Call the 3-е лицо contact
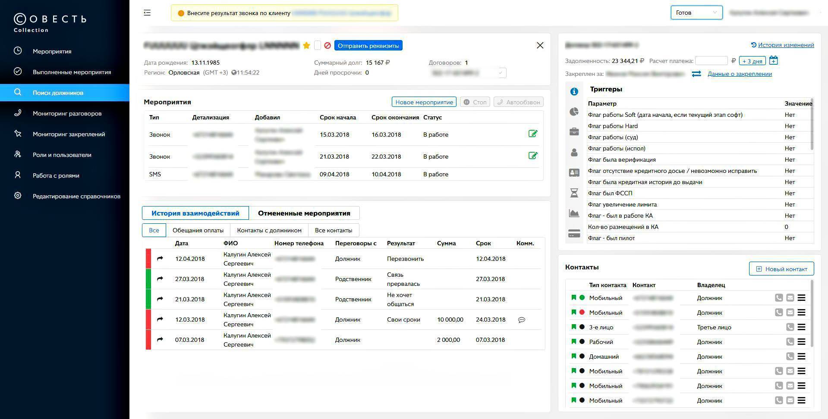 pyautogui.click(x=790, y=327)
